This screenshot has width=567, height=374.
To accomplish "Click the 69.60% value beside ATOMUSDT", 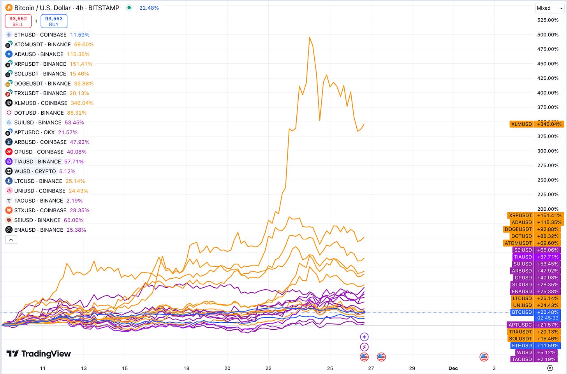I will [x=84, y=44].
